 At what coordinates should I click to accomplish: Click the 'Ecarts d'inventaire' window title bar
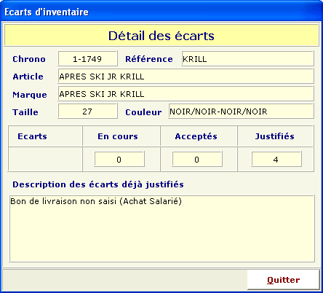click(x=161, y=12)
